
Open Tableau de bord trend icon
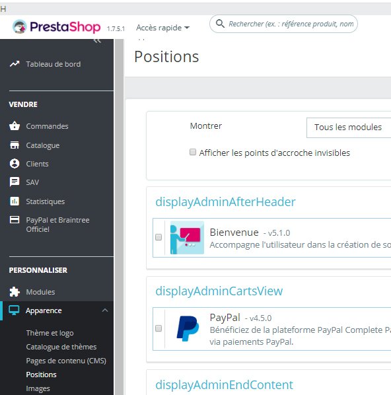(15, 64)
